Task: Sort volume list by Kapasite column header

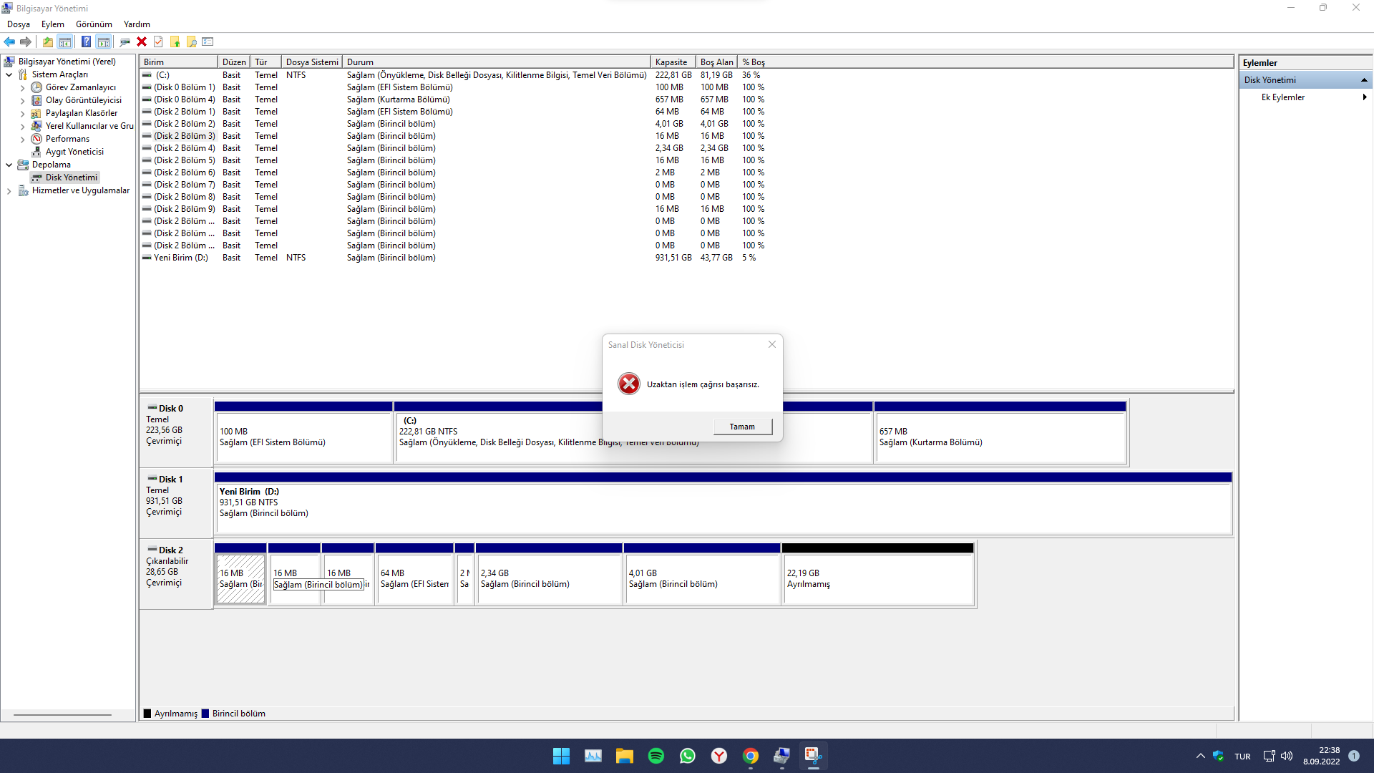Action: 671,62
